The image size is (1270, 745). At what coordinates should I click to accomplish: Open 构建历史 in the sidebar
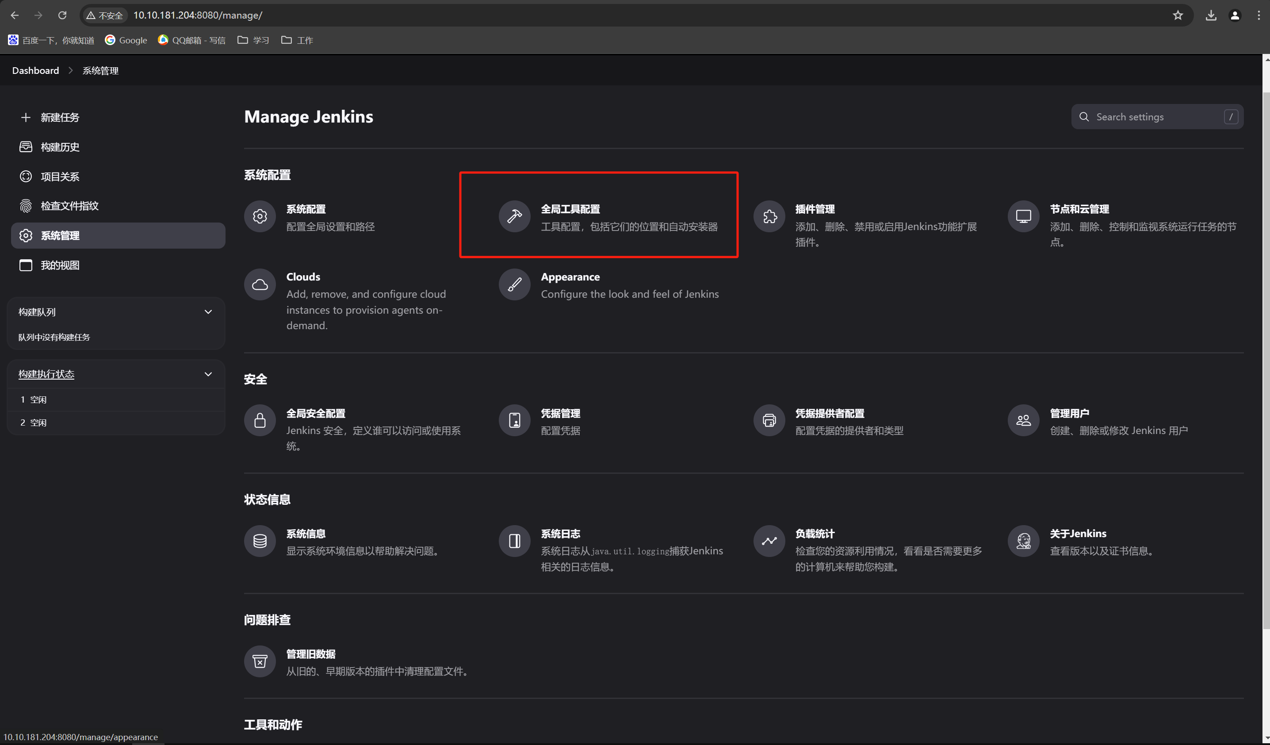(118, 147)
